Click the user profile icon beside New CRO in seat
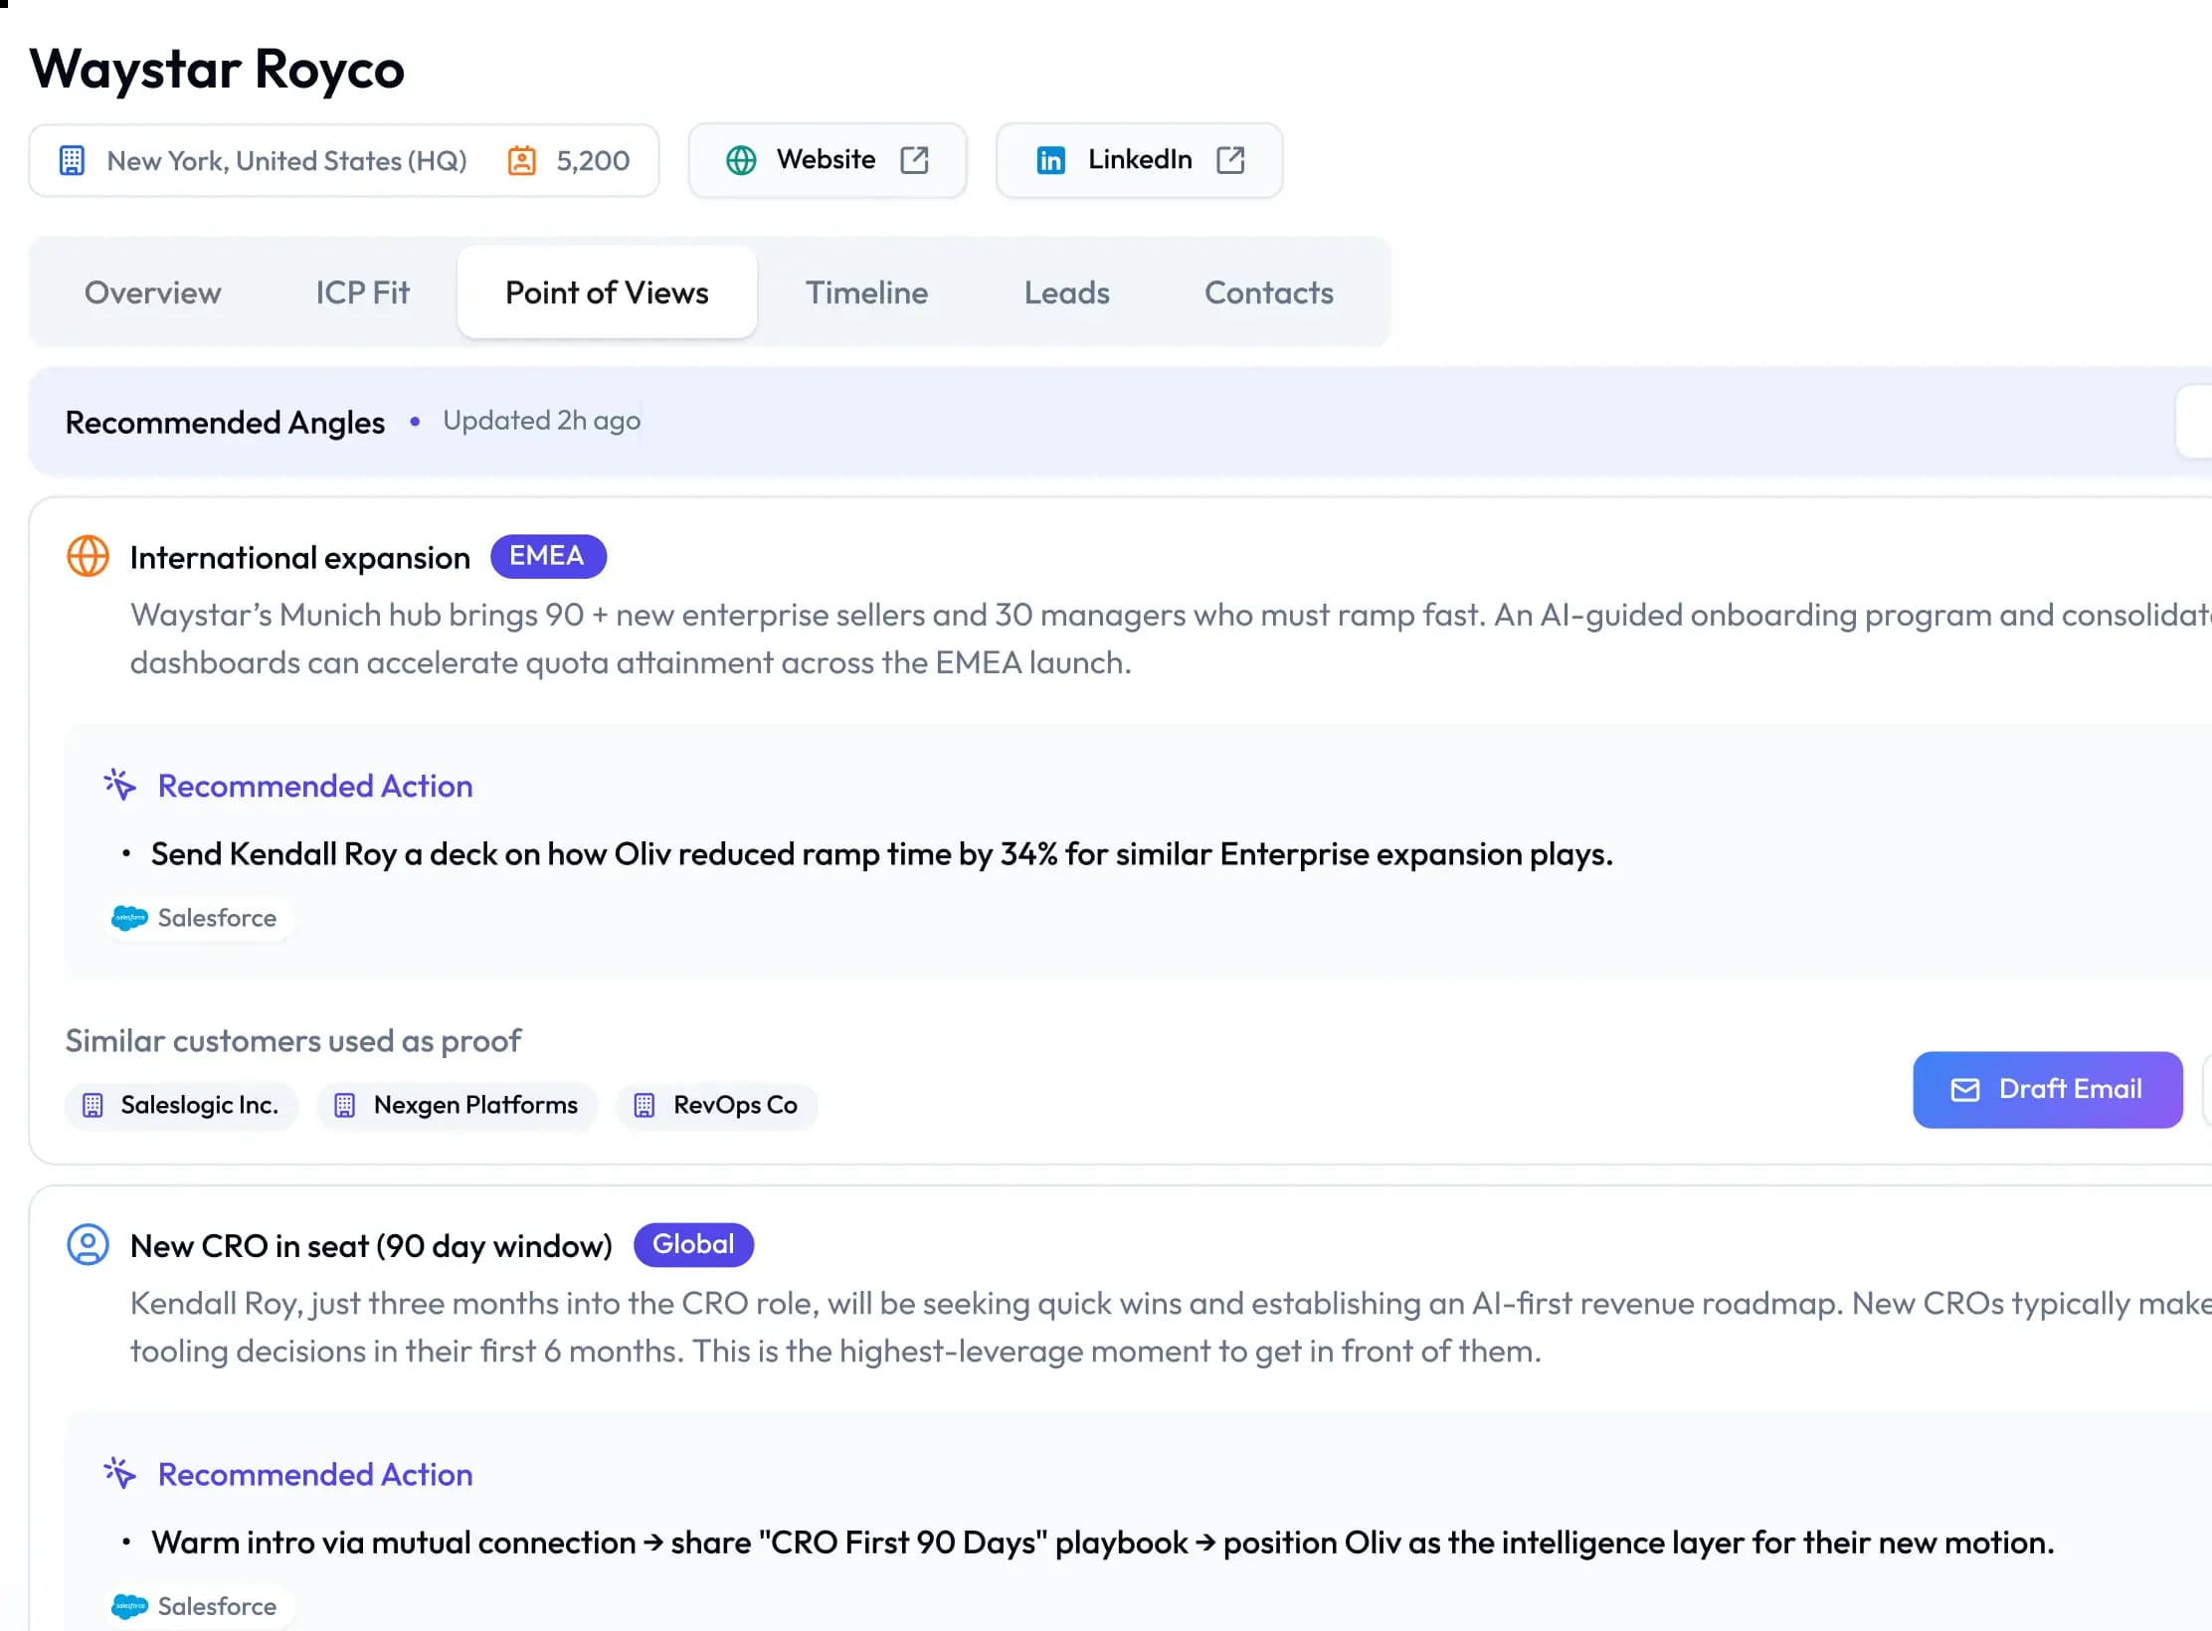Image resolution: width=2212 pixels, height=1631 pixels. point(88,1244)
